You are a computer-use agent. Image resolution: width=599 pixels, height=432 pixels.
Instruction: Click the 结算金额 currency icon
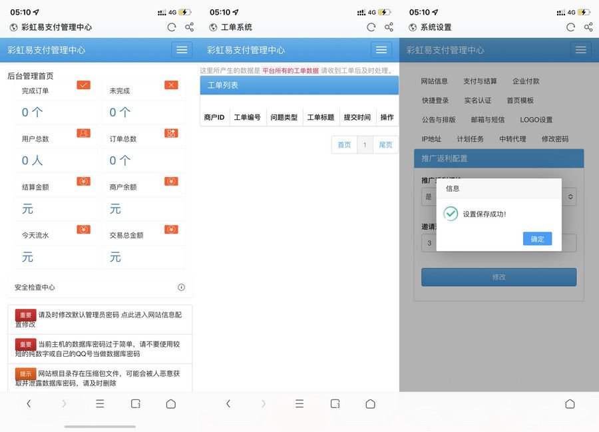[84, 181]
